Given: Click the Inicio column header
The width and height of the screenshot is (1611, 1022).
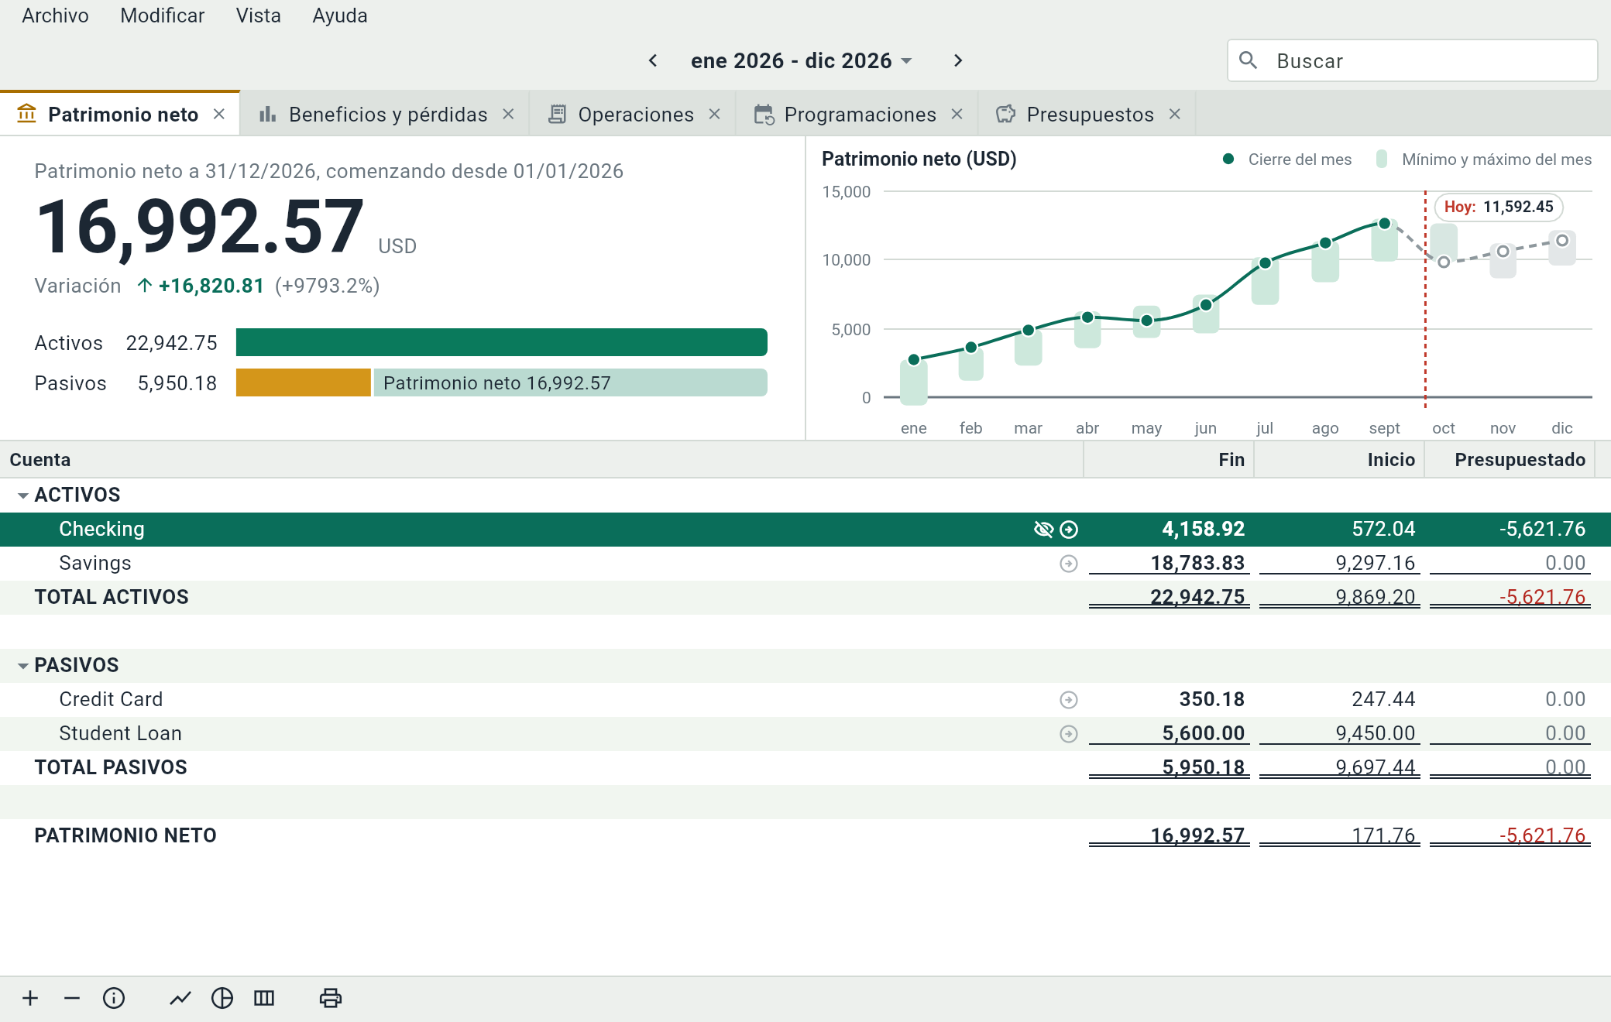Looking at the screenshot, I should tap(1339, 460).
